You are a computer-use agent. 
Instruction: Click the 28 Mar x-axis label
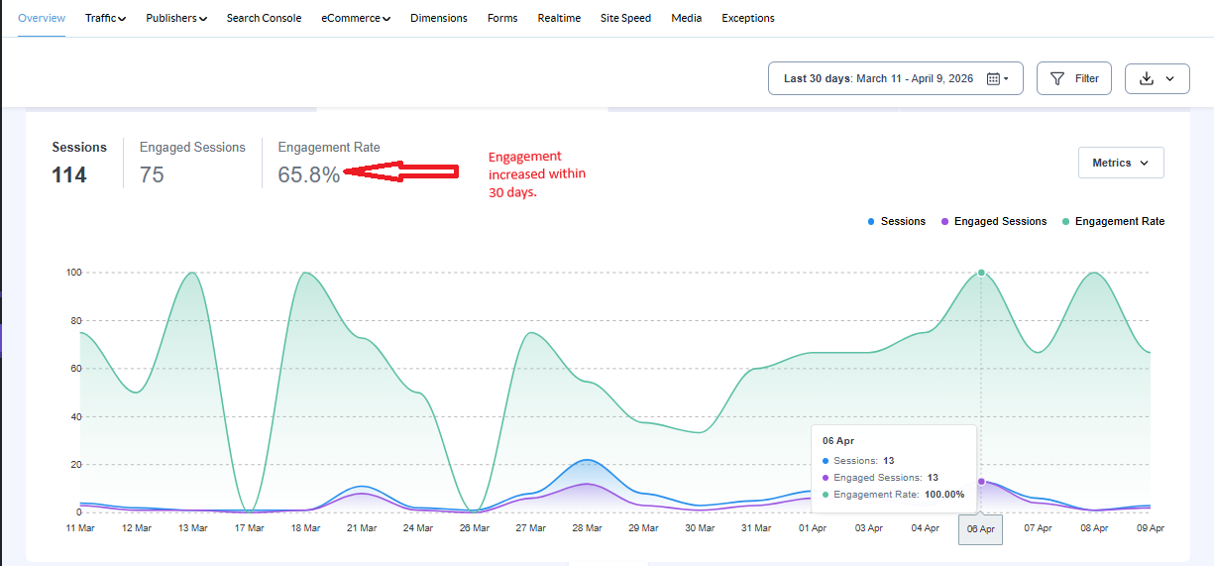tap(588, 528)
